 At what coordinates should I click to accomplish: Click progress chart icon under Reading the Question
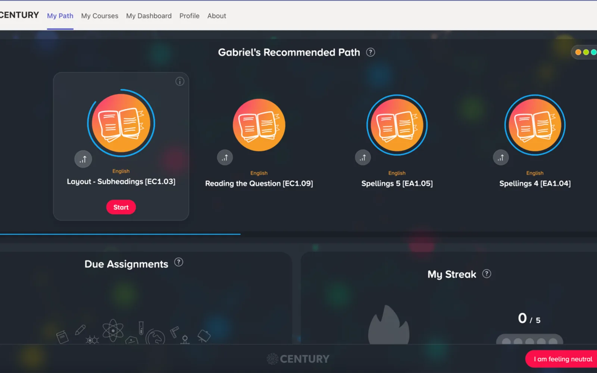[225, 157]
